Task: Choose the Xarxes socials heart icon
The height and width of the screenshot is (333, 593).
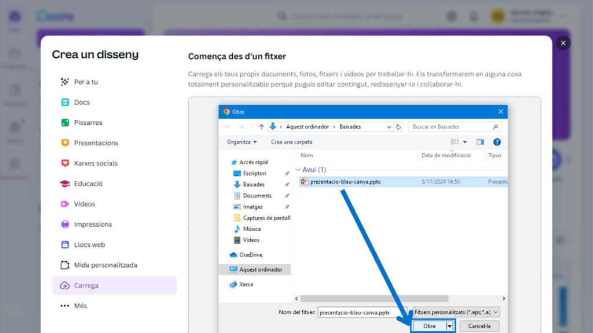Action: [x=65, y=163]
